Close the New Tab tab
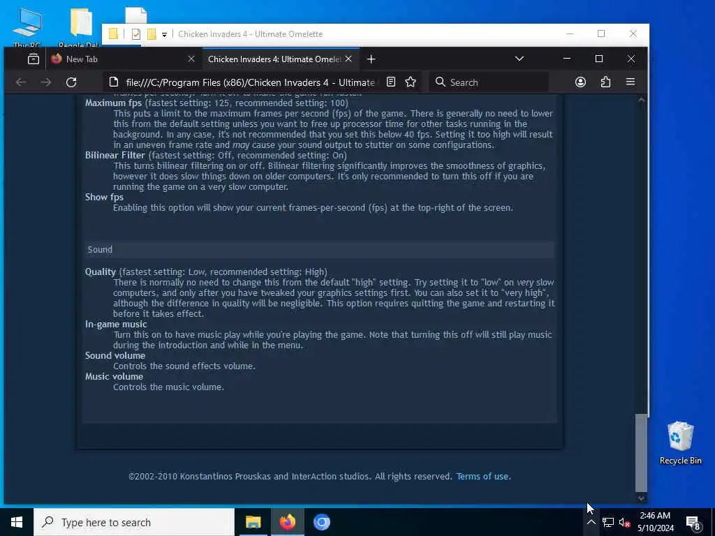The height and width of the screenshot is (536, 715). coord(191,59)
